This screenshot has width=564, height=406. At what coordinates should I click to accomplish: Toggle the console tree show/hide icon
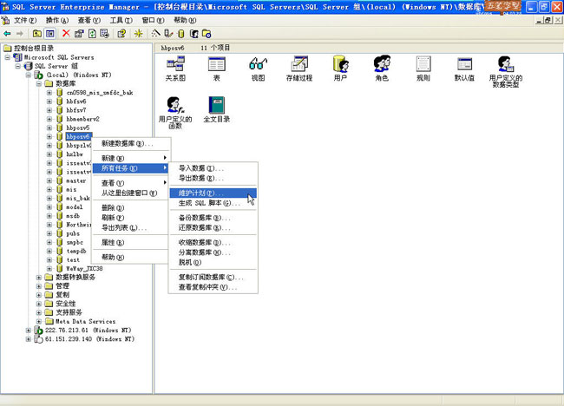click(x=49, y=34)
